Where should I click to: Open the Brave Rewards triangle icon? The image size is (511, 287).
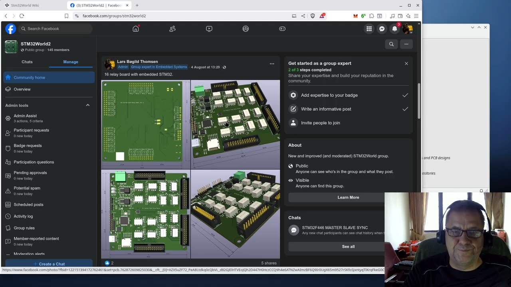tap(322, 16)
